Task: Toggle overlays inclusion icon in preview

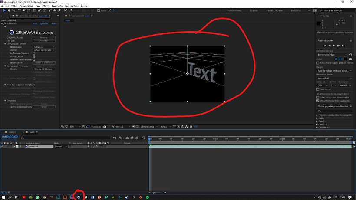Action: [x=345, y=59]
